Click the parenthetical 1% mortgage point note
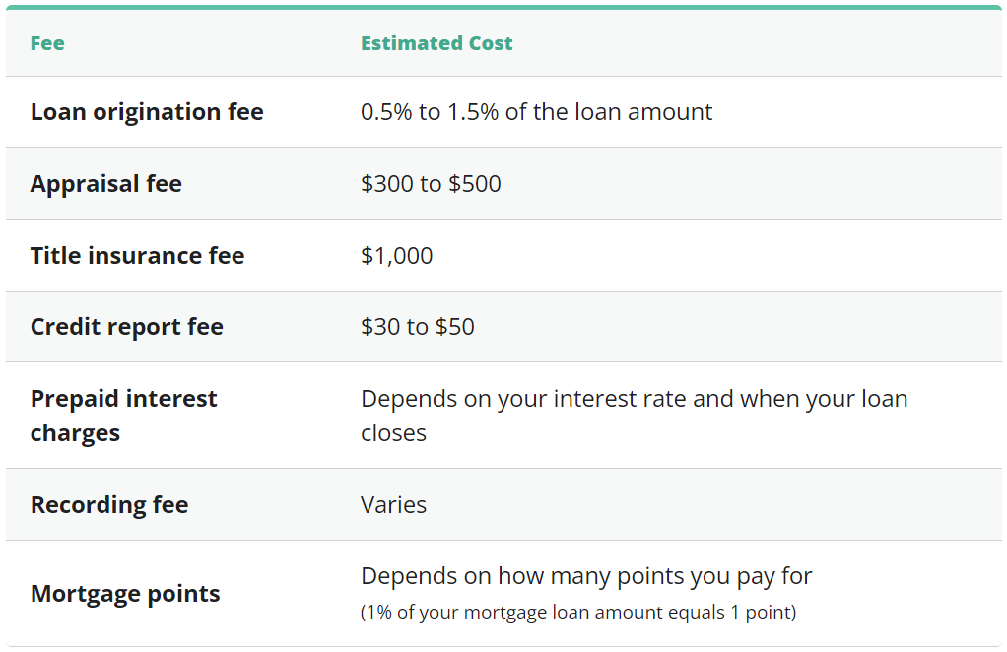The width and height of the screenshot is (1007, 652). coord(577,612)
